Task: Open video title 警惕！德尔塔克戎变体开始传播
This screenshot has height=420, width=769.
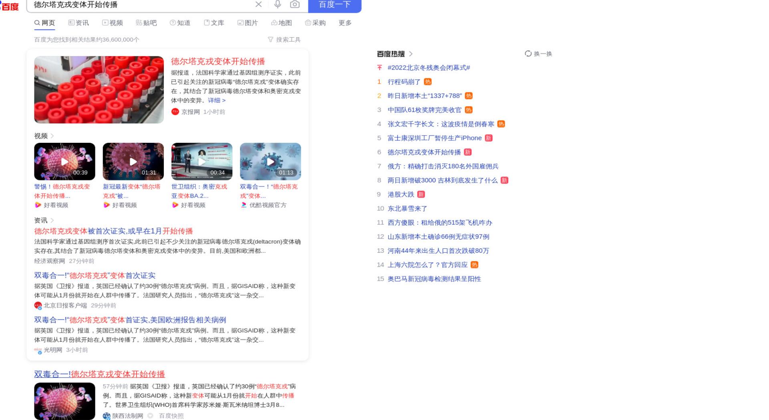Action: pyautogui.click(x=62, y=191)
